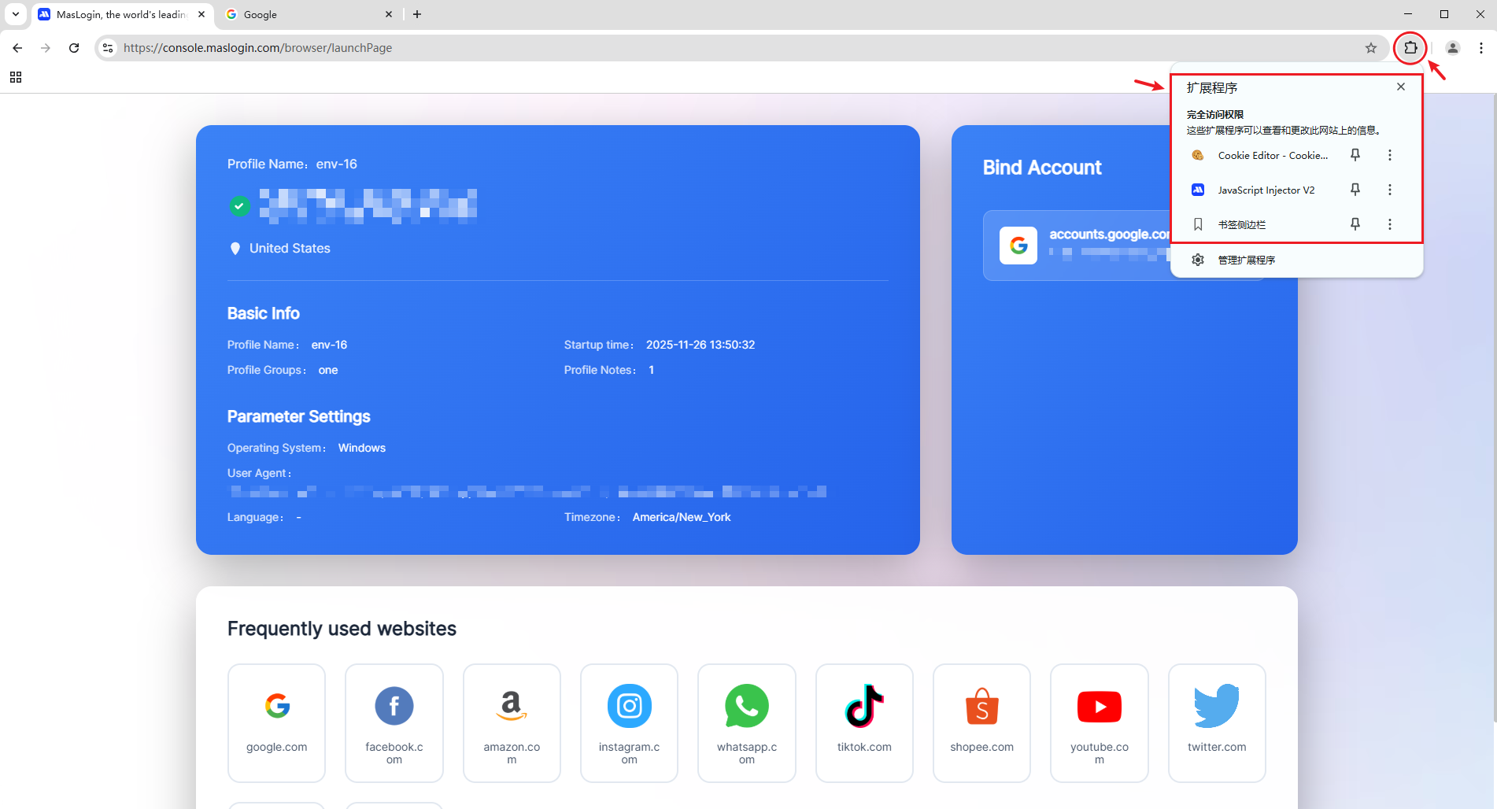Bookmark this page with the star icon
Image resolution: width=1497 pixels, height=809 pixels.
coord(1371,48)
